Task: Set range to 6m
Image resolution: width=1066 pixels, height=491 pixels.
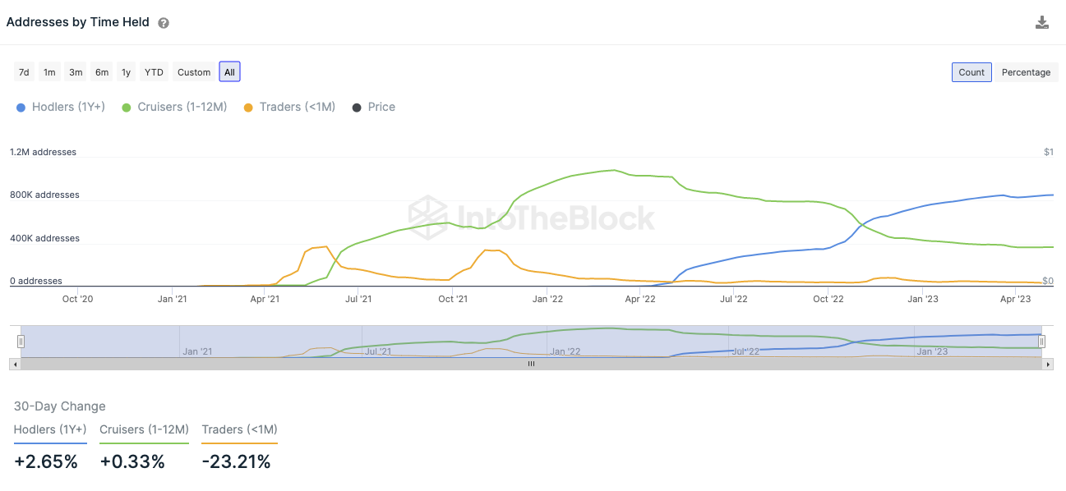Action: [102, 72]
